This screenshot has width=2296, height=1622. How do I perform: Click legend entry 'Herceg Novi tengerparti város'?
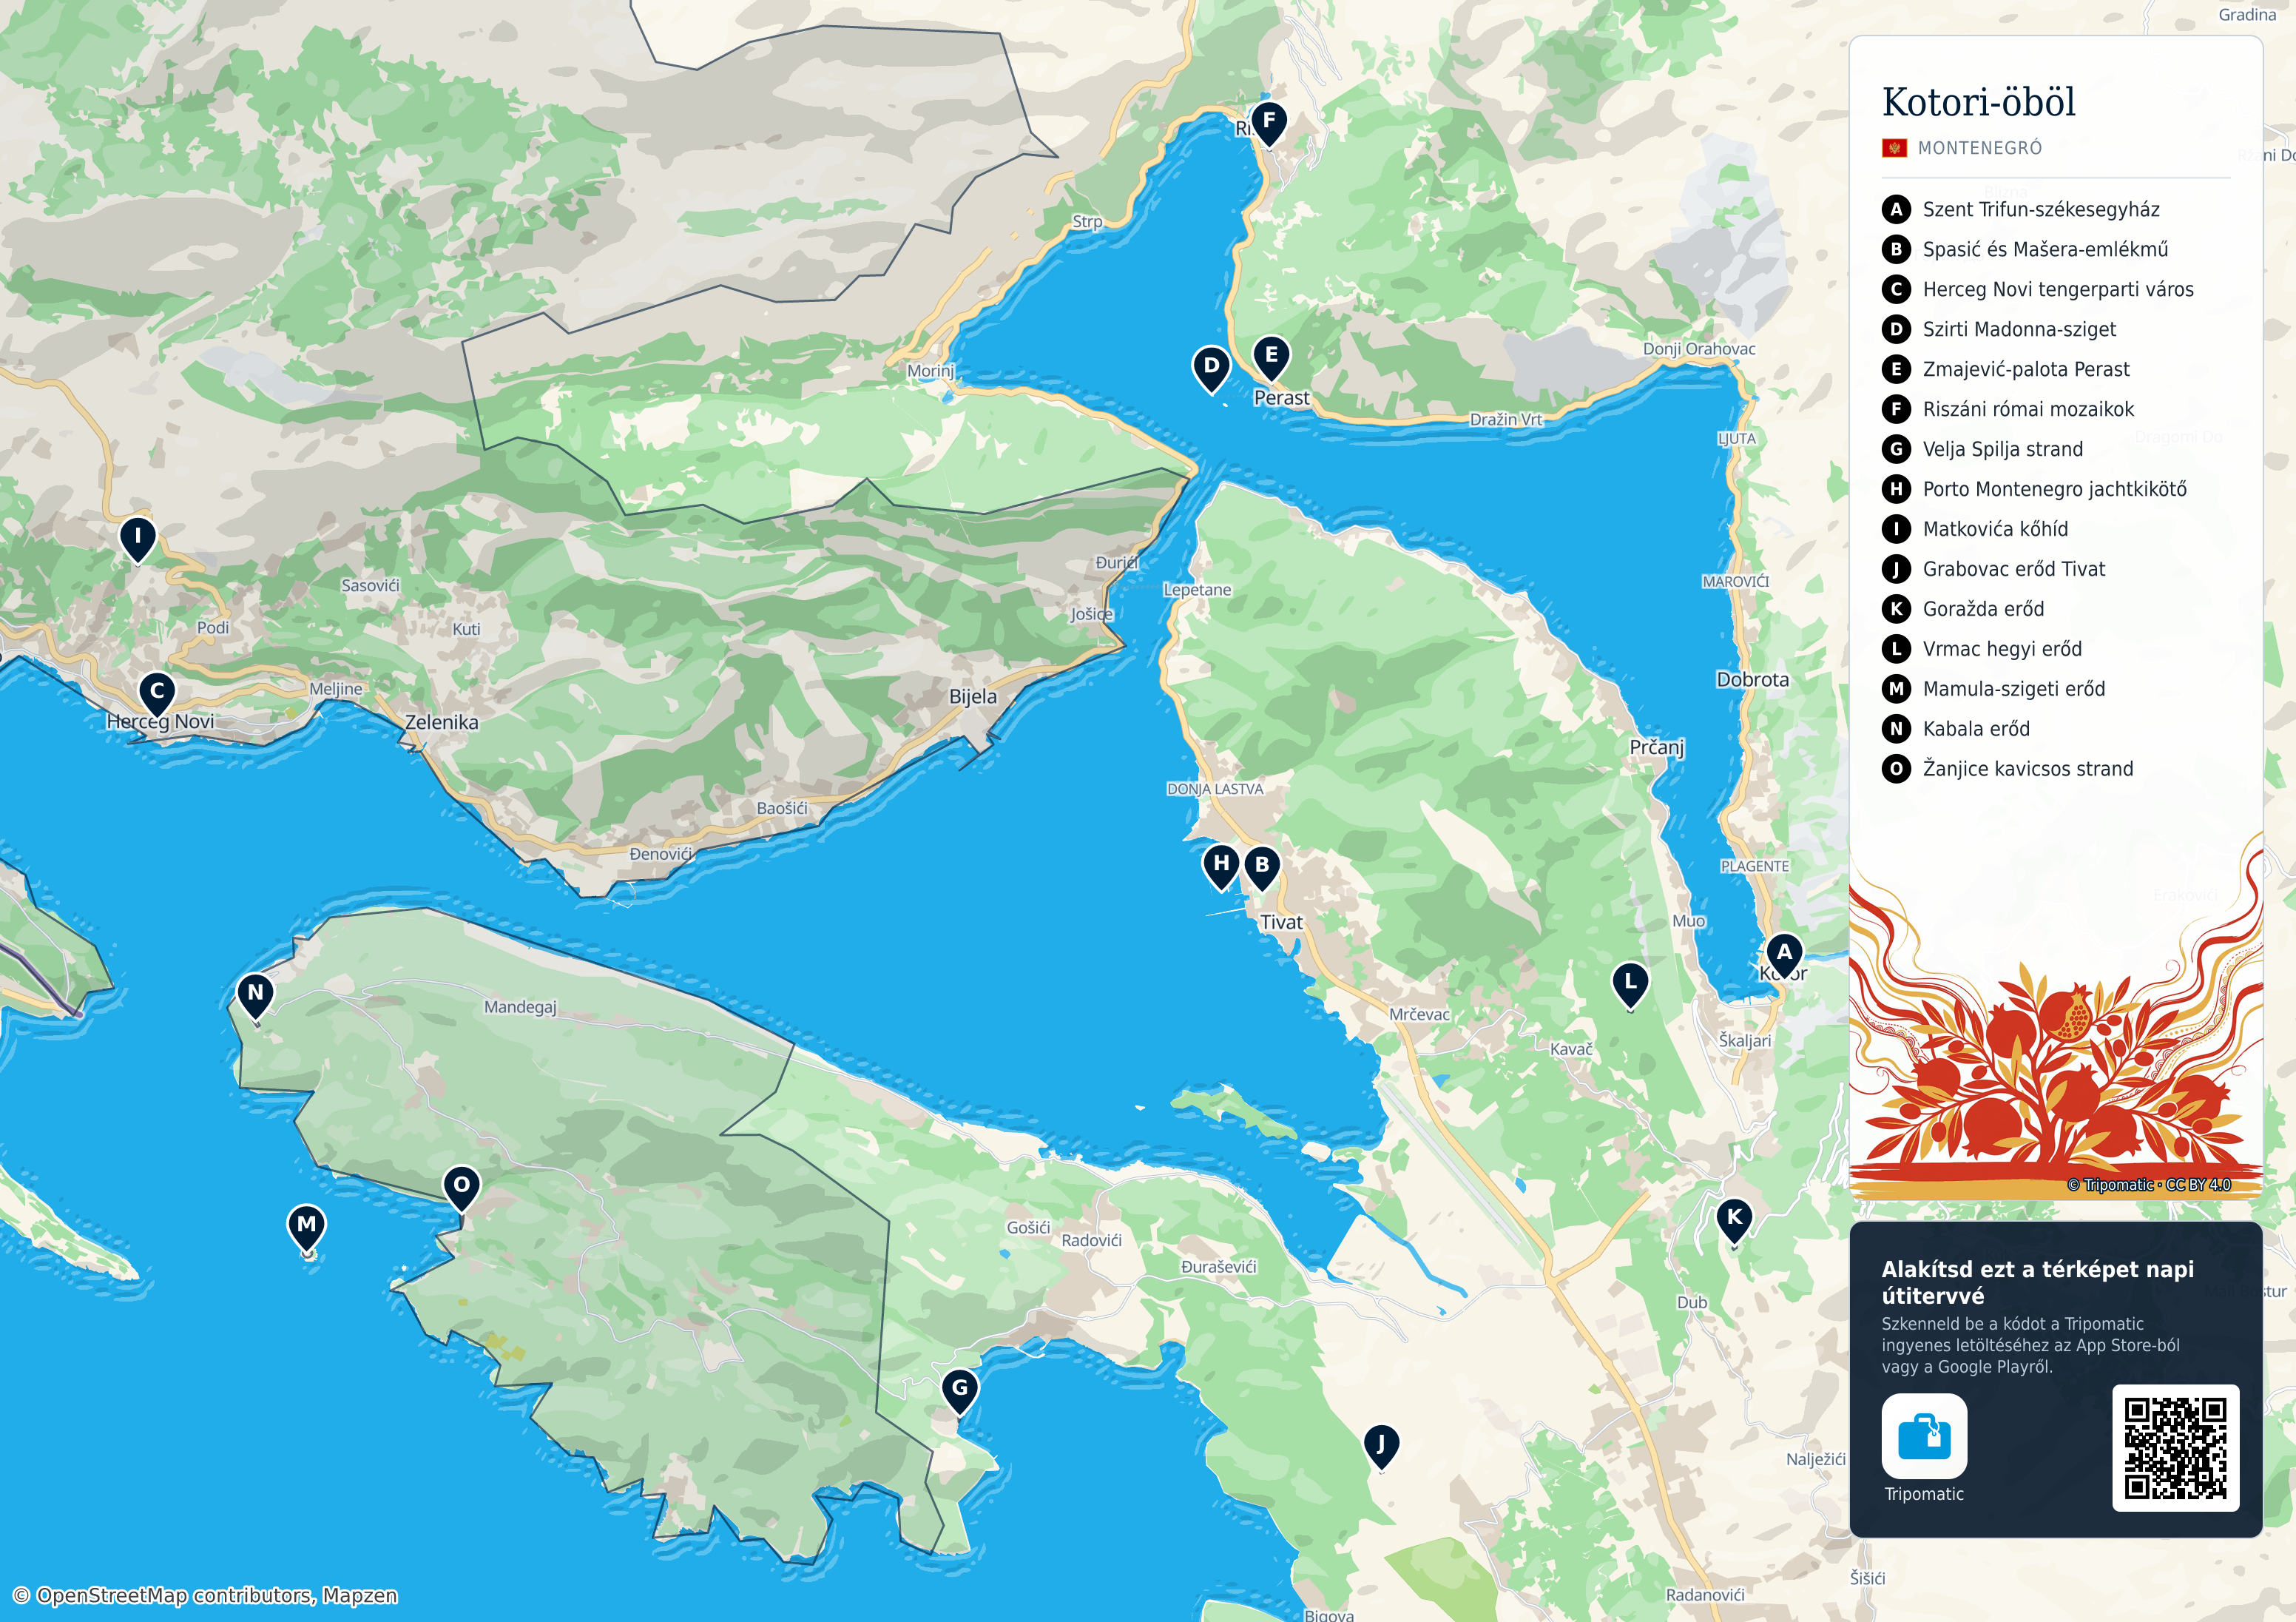(2058, 289)
